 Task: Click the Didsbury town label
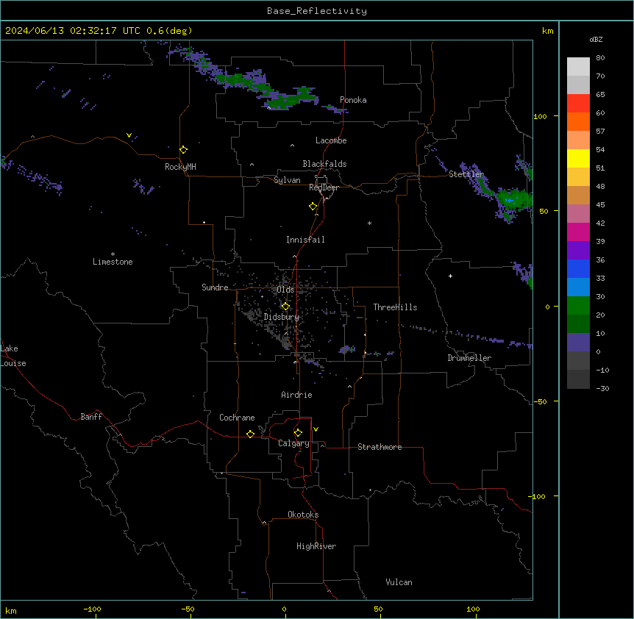pyautogui.click(x=282, y=317)
